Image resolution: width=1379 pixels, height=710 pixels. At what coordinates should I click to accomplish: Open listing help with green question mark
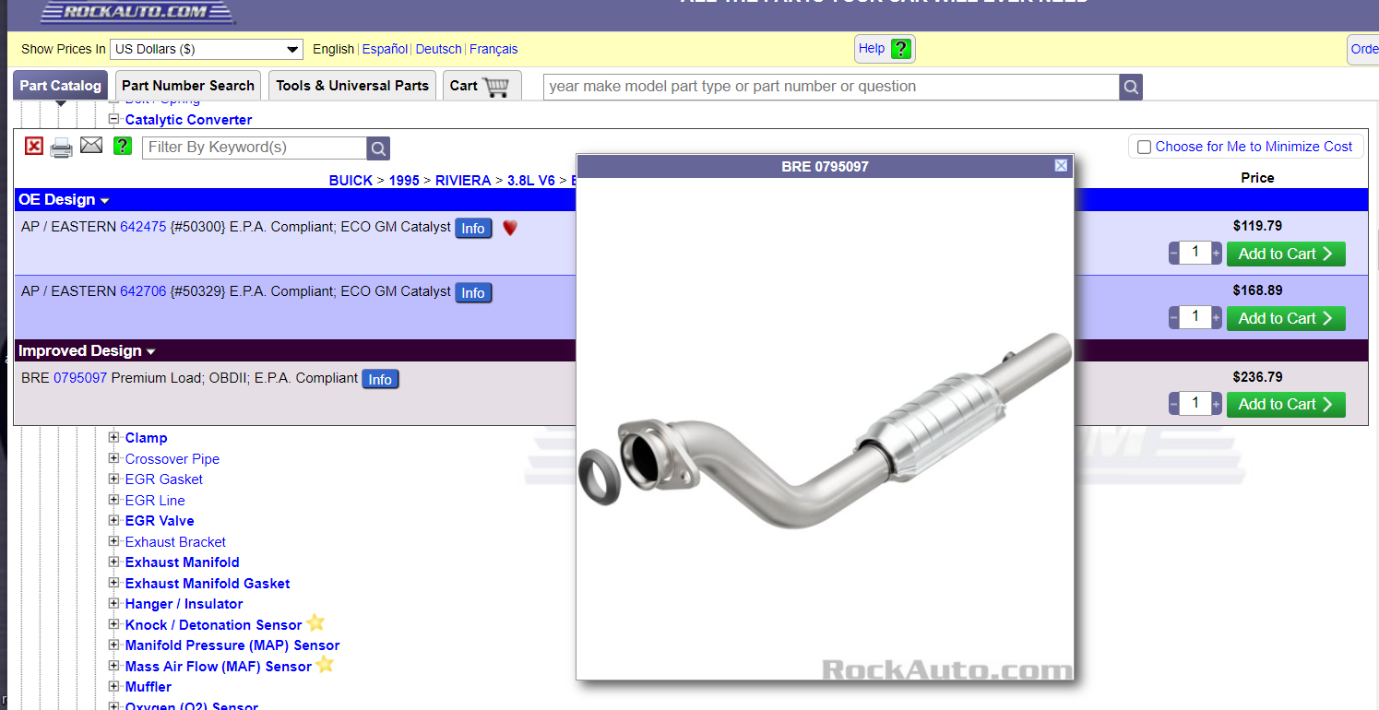tap(122, 146)
